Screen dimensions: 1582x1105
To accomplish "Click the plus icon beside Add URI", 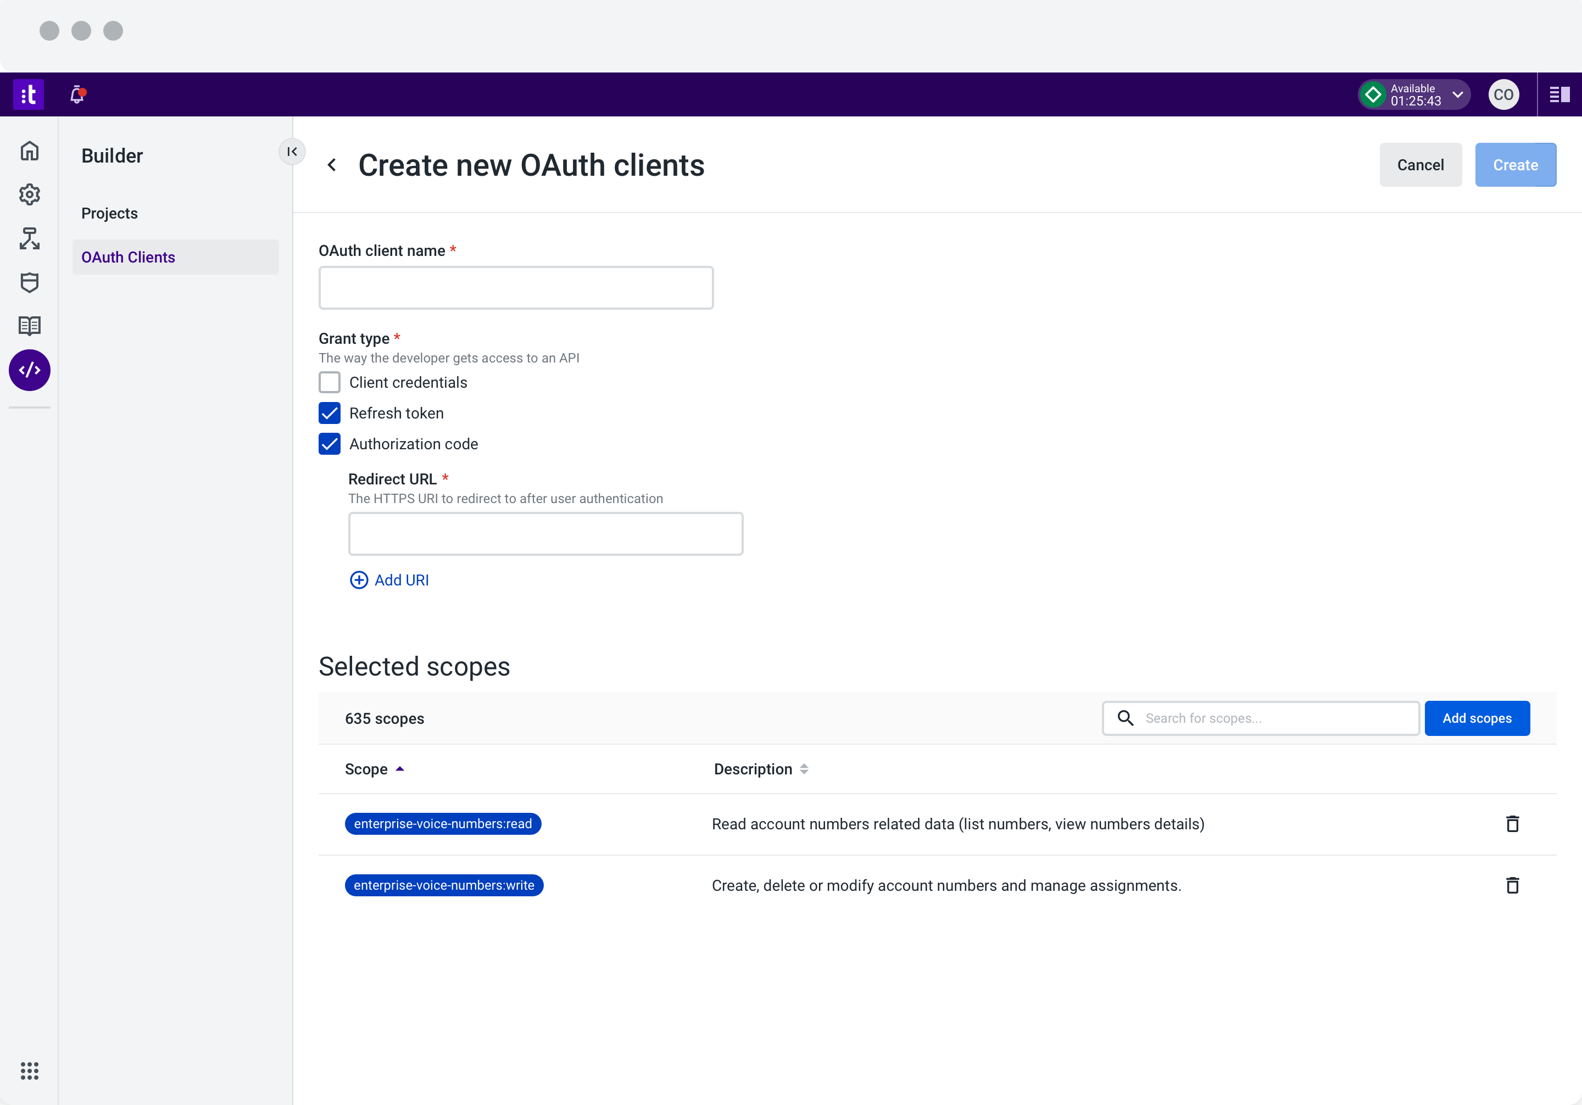I will click(359, 580).
